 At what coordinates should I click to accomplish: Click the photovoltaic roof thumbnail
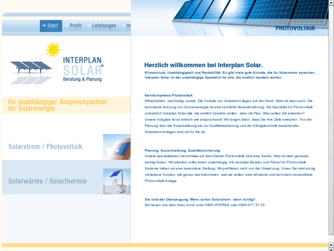click(117, 147)
